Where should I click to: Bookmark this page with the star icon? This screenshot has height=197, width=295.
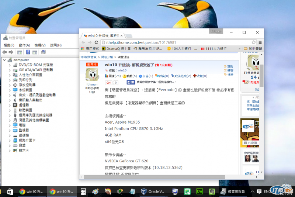254,42
